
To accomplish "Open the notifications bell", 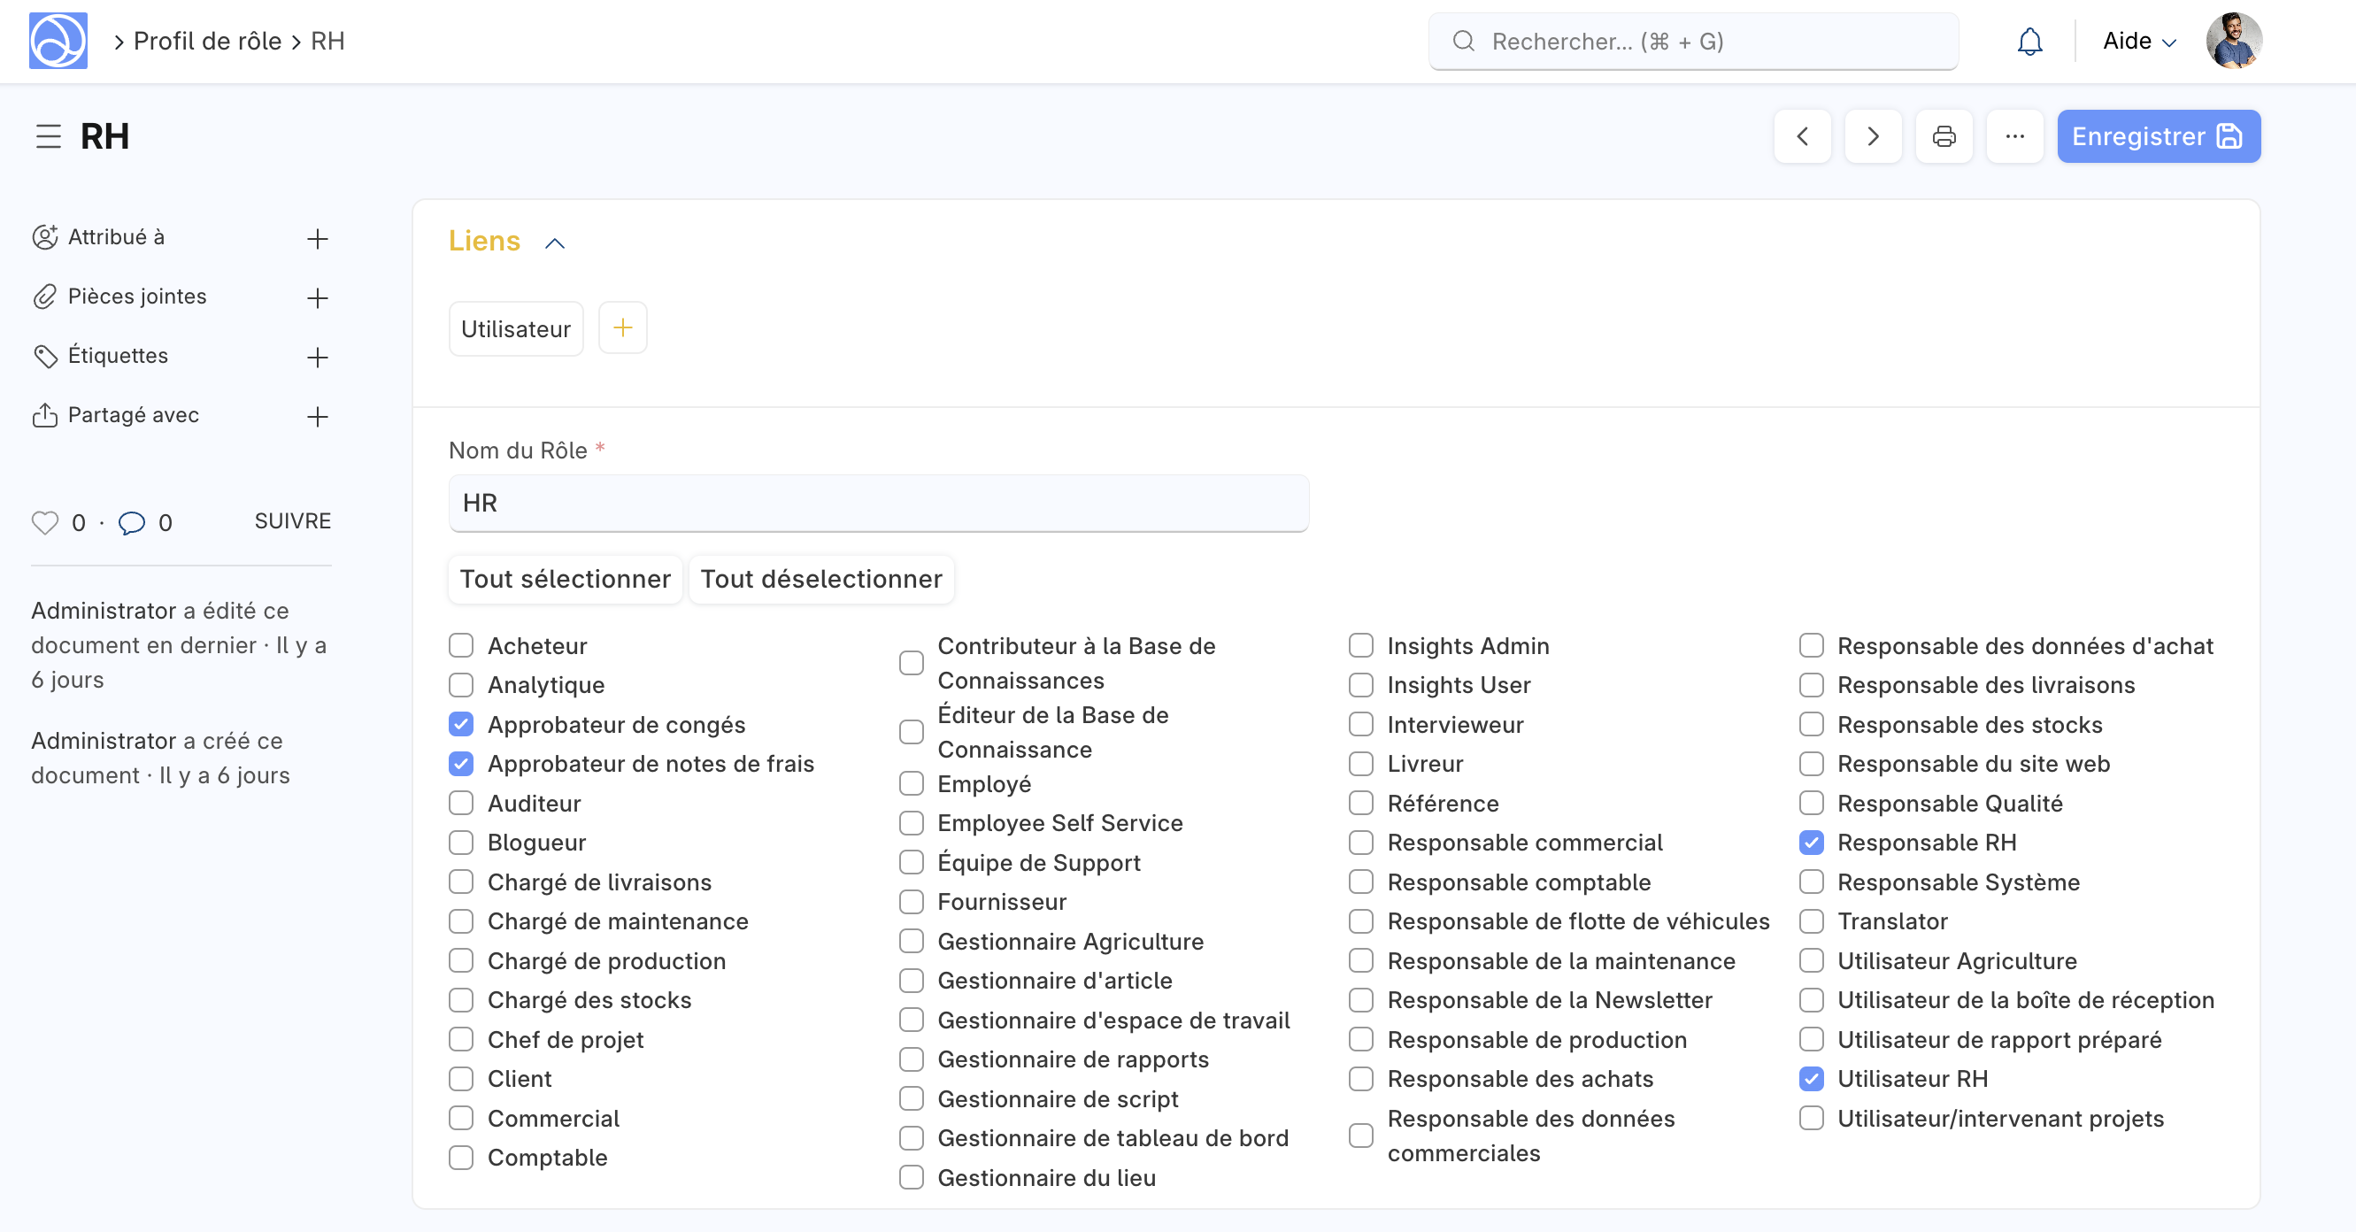I will (x=2029, y=42).
